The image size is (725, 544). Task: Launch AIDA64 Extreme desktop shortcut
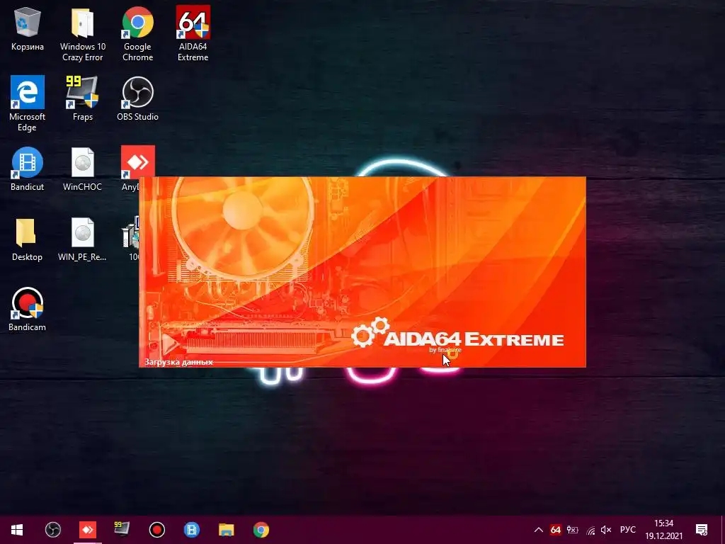coord(193,34)
